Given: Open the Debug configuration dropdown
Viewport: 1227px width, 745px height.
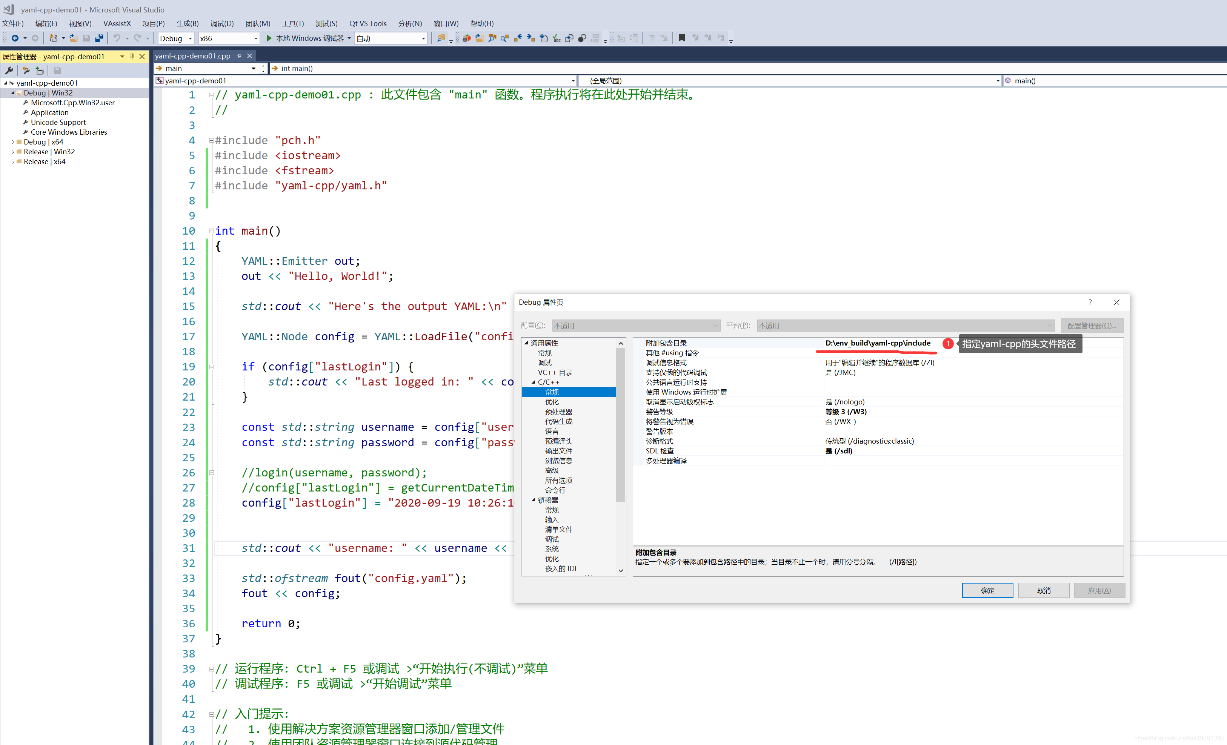Looking at the screenshot, I should 190,38.
